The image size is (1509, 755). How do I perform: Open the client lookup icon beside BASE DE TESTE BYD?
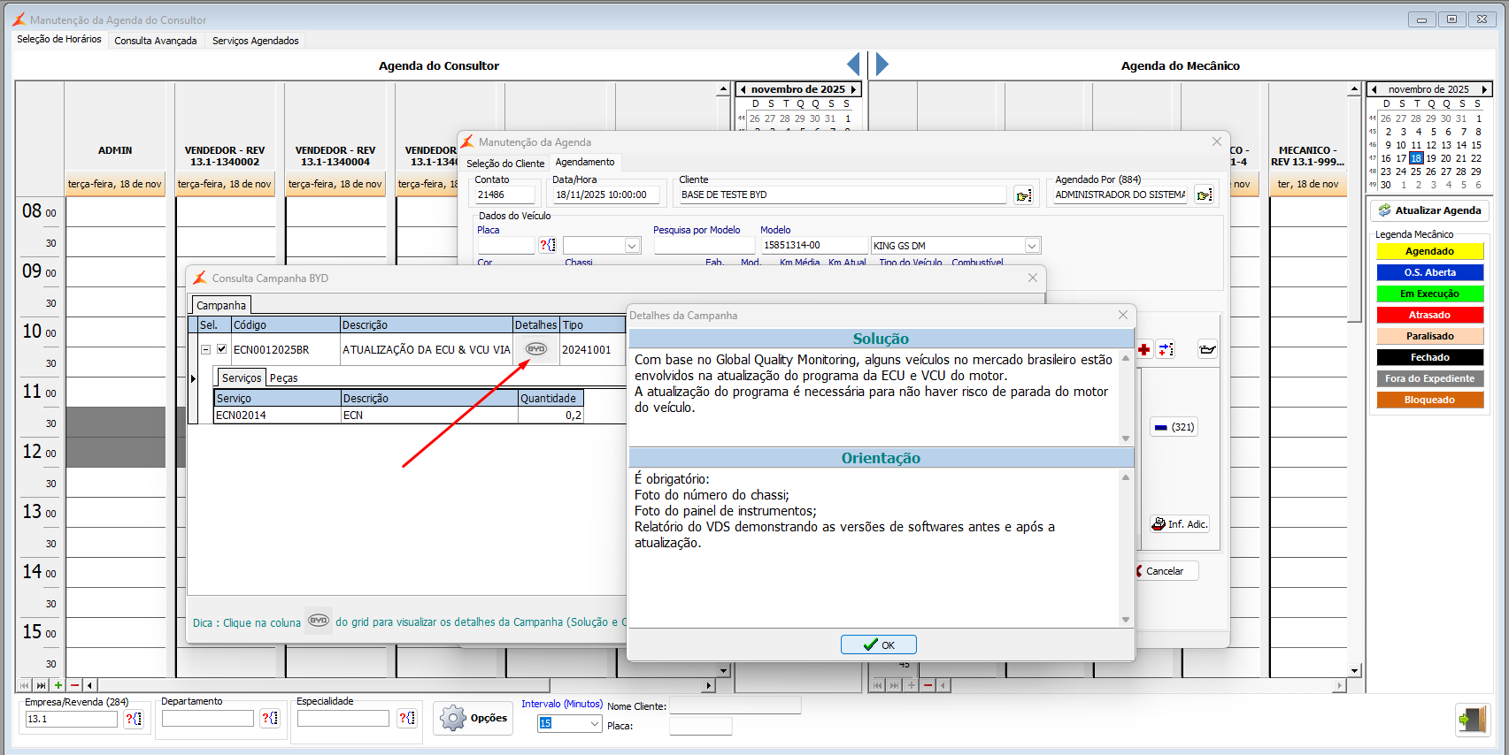pyautogui.click(x=1024, y=195)
